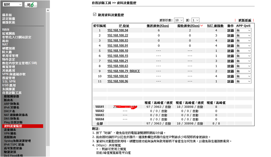Open IP address link 192.168.100.79_BRUCE
Screen dimensions: 271x157
124,71
